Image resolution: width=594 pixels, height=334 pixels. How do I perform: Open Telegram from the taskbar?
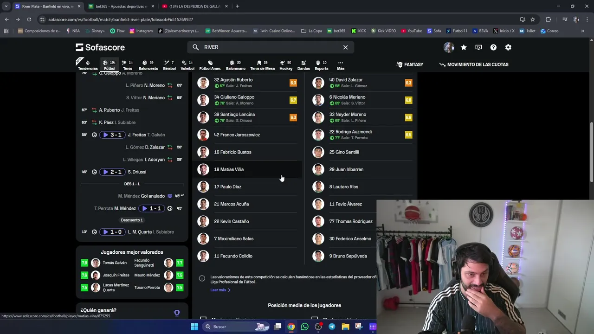[x=332, y=327]
